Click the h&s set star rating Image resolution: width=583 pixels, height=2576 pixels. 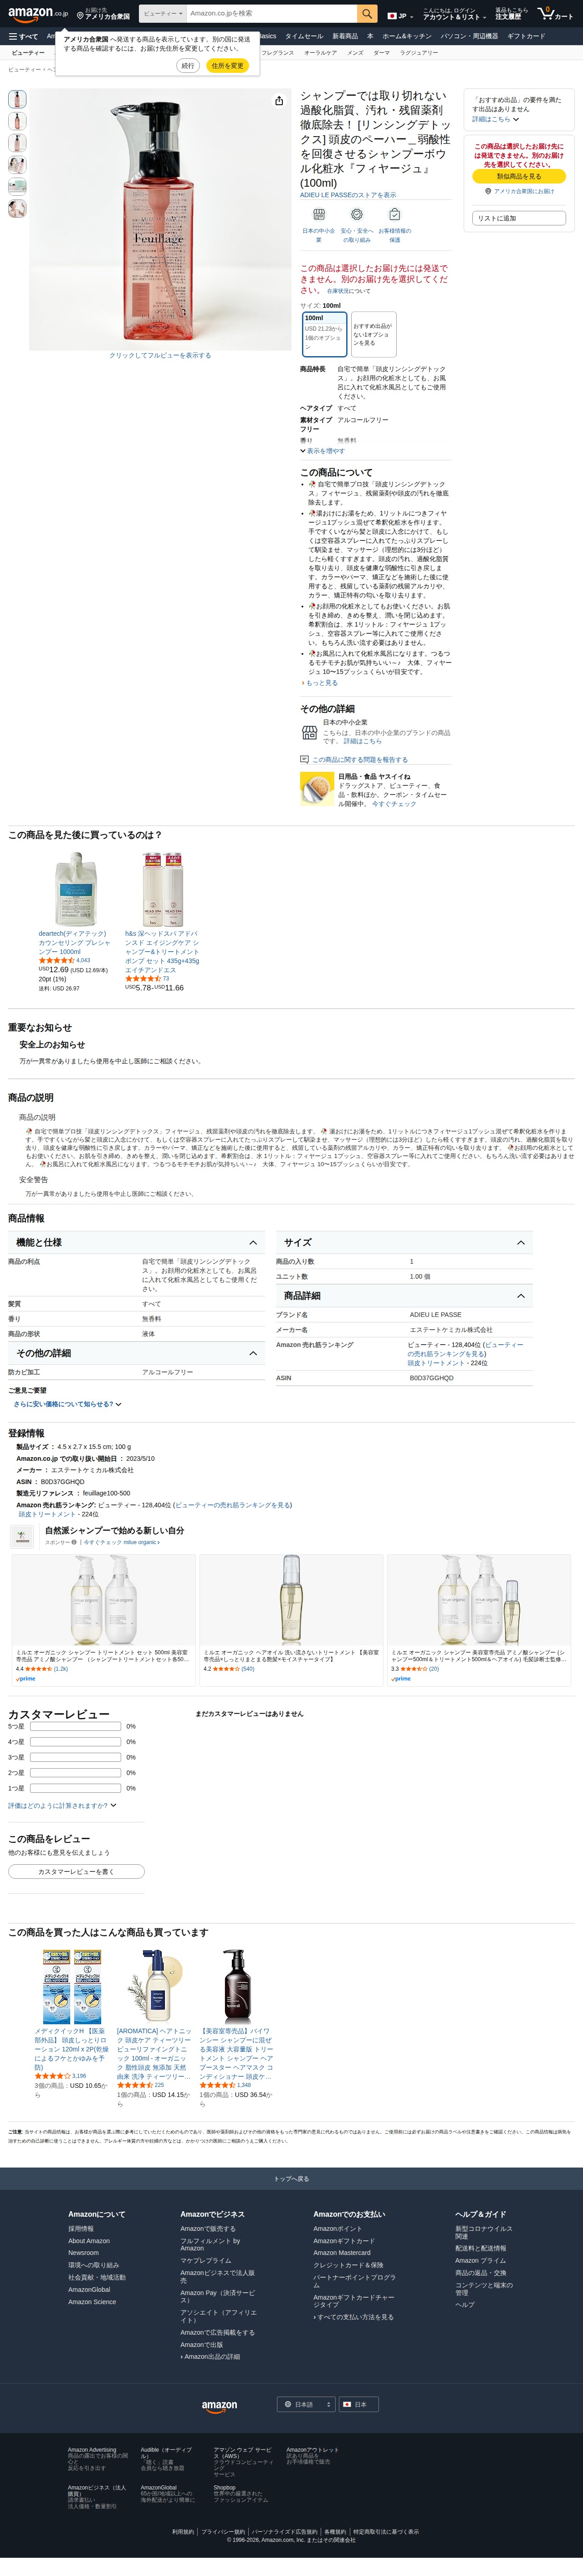click(x=143, y=978)
